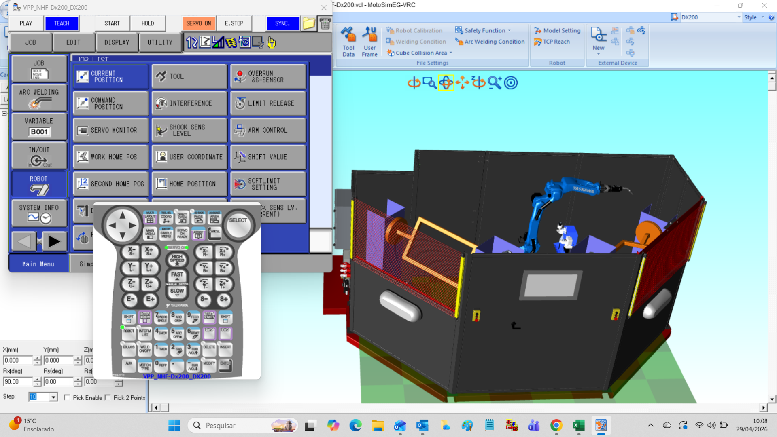Open OVERRUN & S-SENSOR entry
Image resolution: width=777 pixels, height=437 pixels.
click(268, 76)
